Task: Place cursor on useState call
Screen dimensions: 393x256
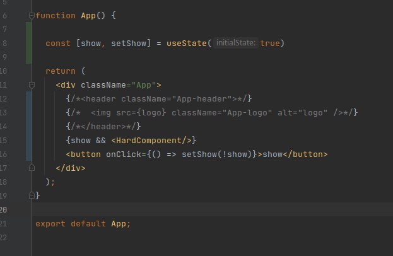Action: pos(187,44)
